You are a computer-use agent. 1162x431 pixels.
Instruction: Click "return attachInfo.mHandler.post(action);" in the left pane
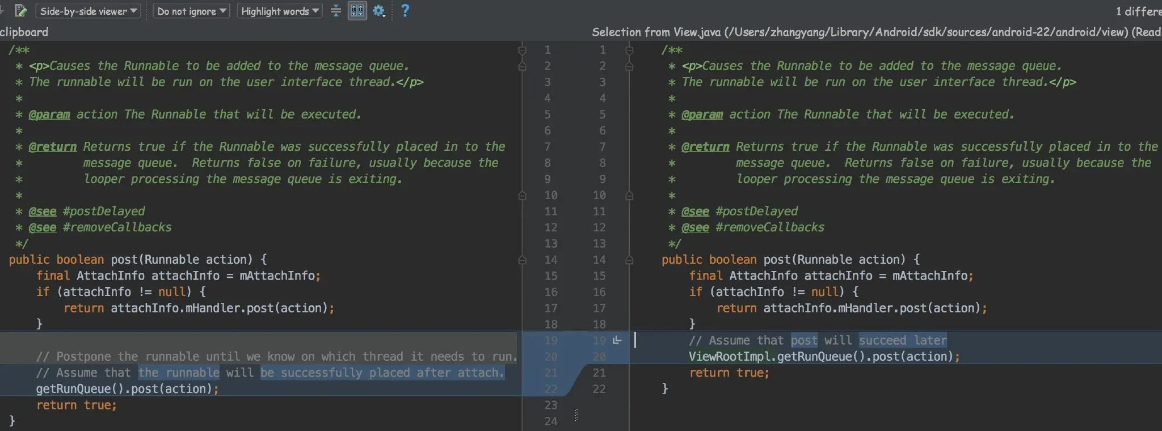[199, 309]
